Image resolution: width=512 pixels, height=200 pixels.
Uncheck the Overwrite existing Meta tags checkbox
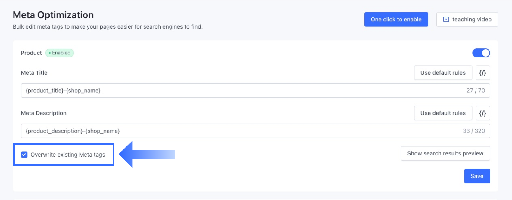pos(24,155)
